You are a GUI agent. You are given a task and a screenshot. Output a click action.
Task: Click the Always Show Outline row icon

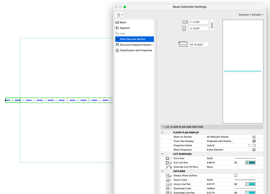pyautogui.click(x=169, y=175)
